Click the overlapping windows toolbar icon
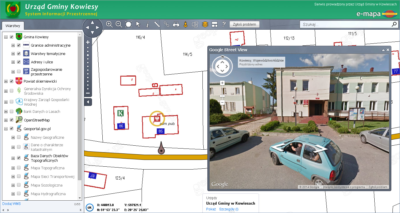 [x=195, y=24]
